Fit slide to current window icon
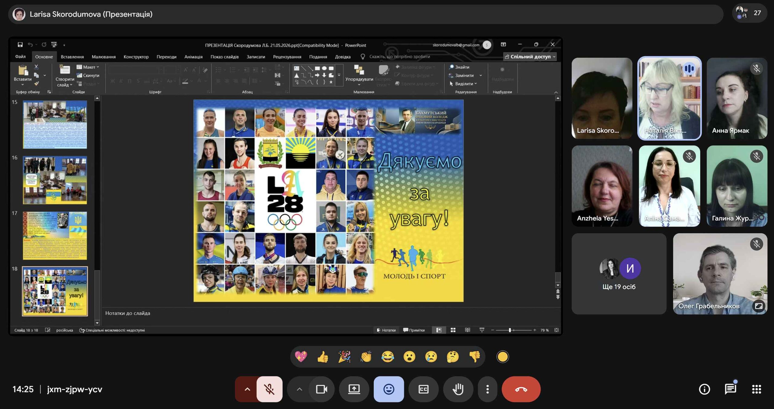 (556, 330)
